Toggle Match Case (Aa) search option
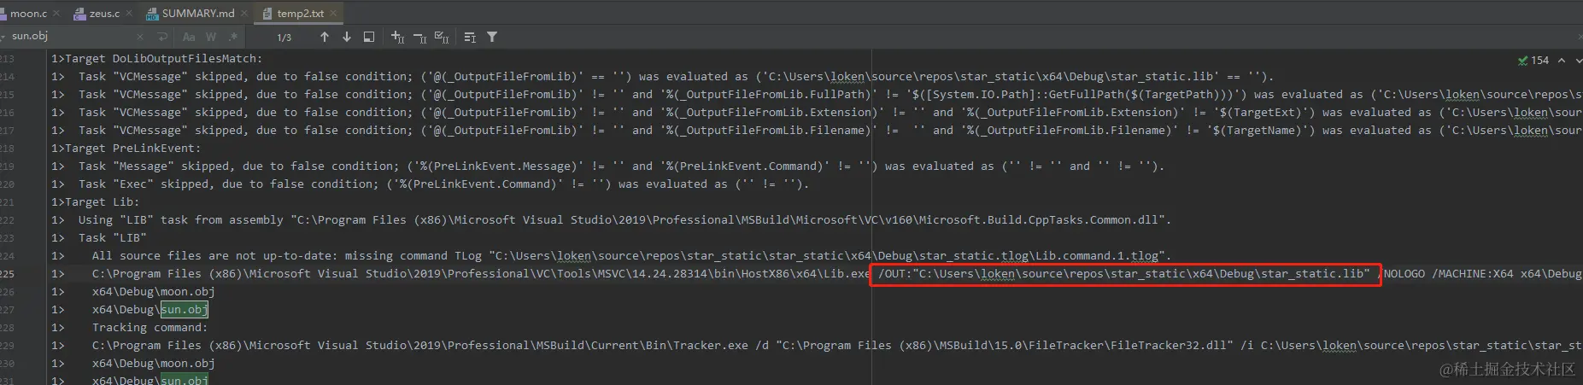The height and width of the screenshot is (385, 1583). 189,37
